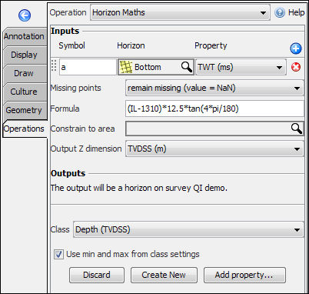
Task: Click the 'Property' column header
Action: (x=211, y=46)
